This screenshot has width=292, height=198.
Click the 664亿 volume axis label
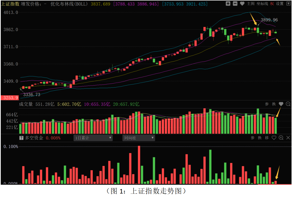pyautogui.click(x=12, y=115)
